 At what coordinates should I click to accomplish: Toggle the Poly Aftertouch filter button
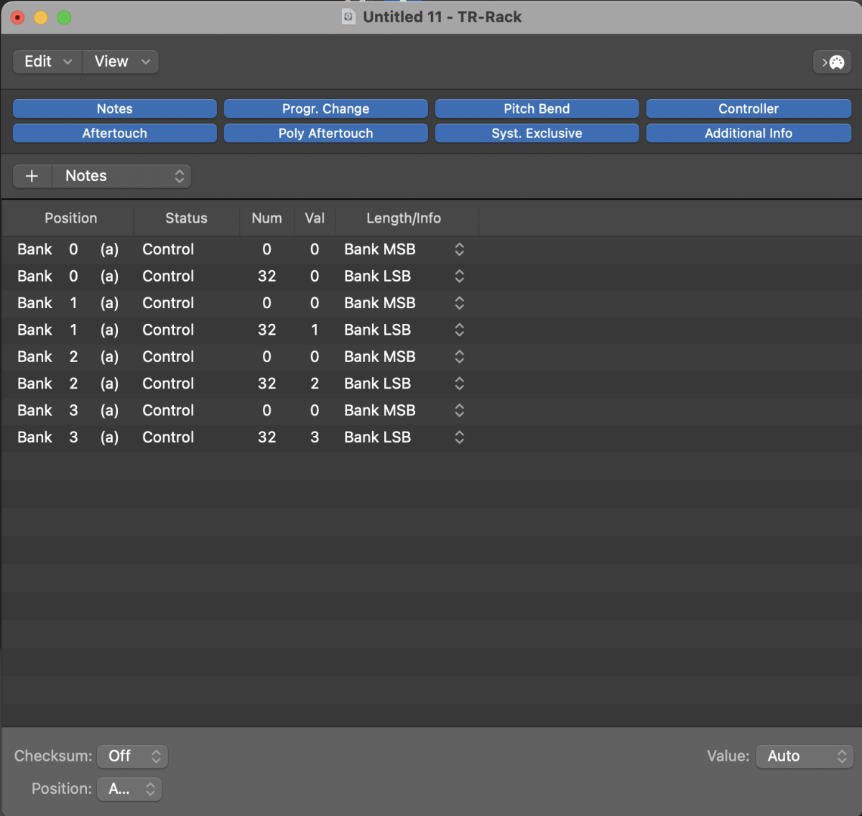point(325,133)
